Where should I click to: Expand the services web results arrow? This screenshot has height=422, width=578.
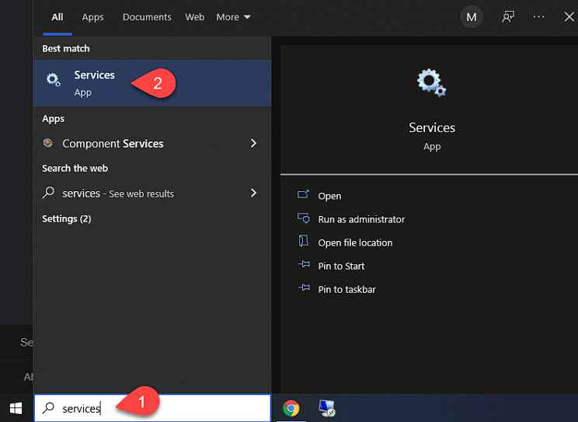pos(253,193)
